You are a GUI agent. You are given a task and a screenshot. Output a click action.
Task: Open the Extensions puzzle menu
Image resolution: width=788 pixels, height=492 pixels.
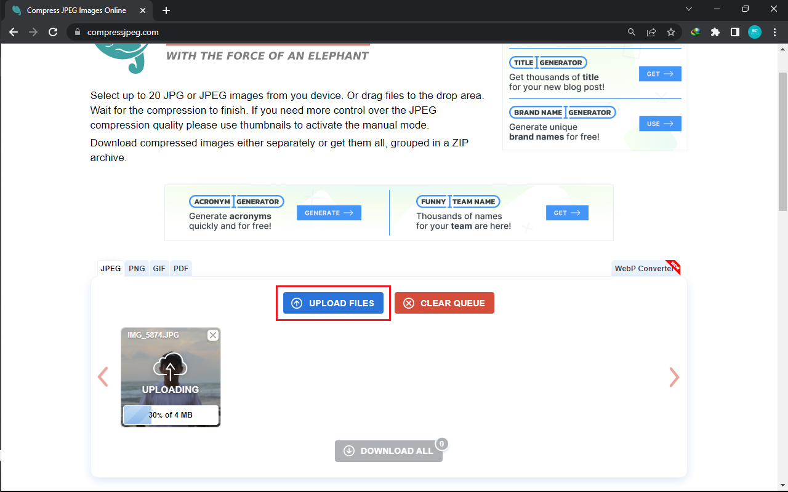pos(715,32)
